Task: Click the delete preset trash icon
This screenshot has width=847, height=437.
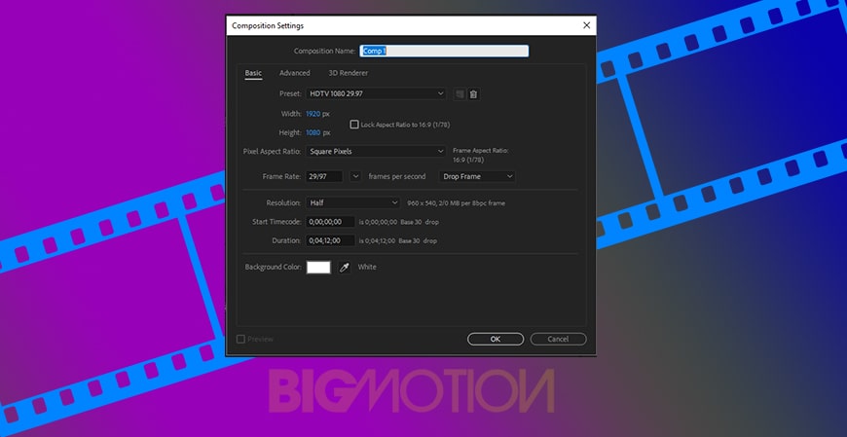Action: tap(473, 93)
